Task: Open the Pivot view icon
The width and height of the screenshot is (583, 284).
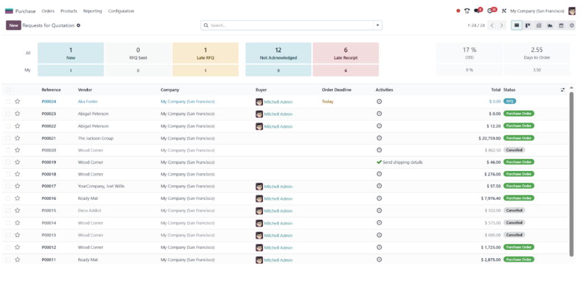Action: pyautogui.click(x=539, y=26)
